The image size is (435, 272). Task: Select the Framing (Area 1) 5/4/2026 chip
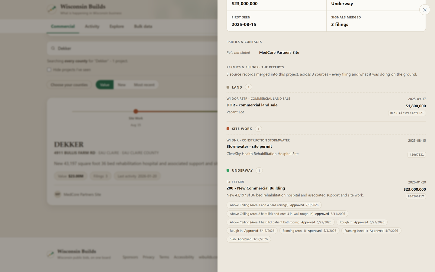[309, 231]
